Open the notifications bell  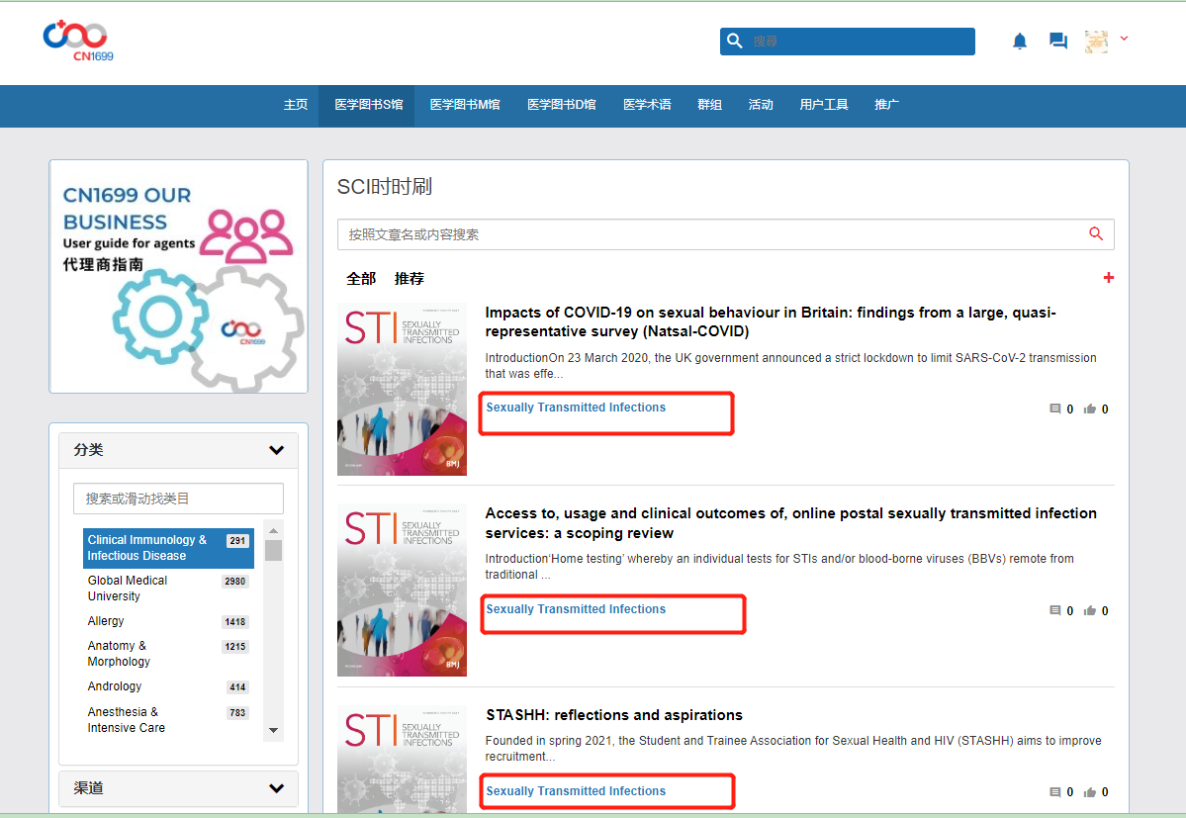coord(1020,41)
